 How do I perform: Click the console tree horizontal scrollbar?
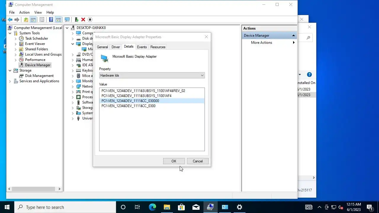click(x=34, y=189)
